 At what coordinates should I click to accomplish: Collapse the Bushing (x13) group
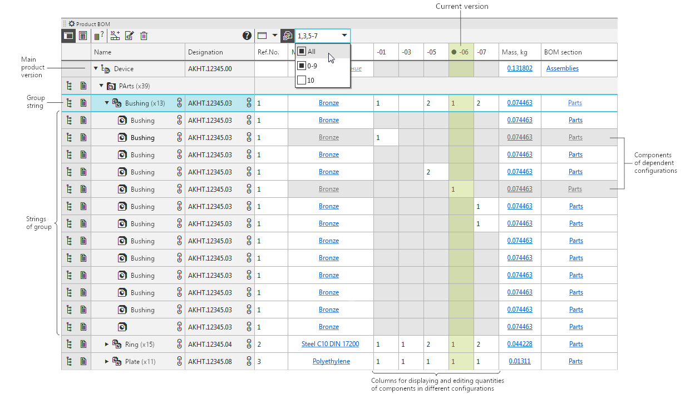coord(107,103)
